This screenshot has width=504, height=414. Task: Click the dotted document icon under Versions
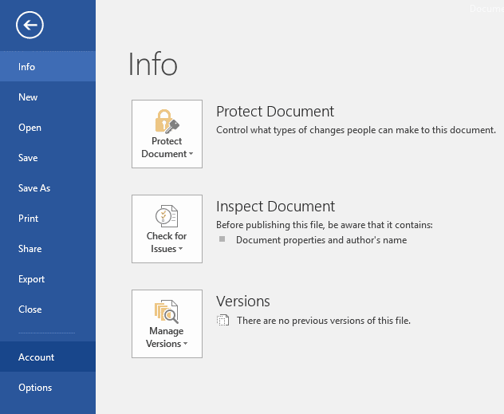pos(222,320)
